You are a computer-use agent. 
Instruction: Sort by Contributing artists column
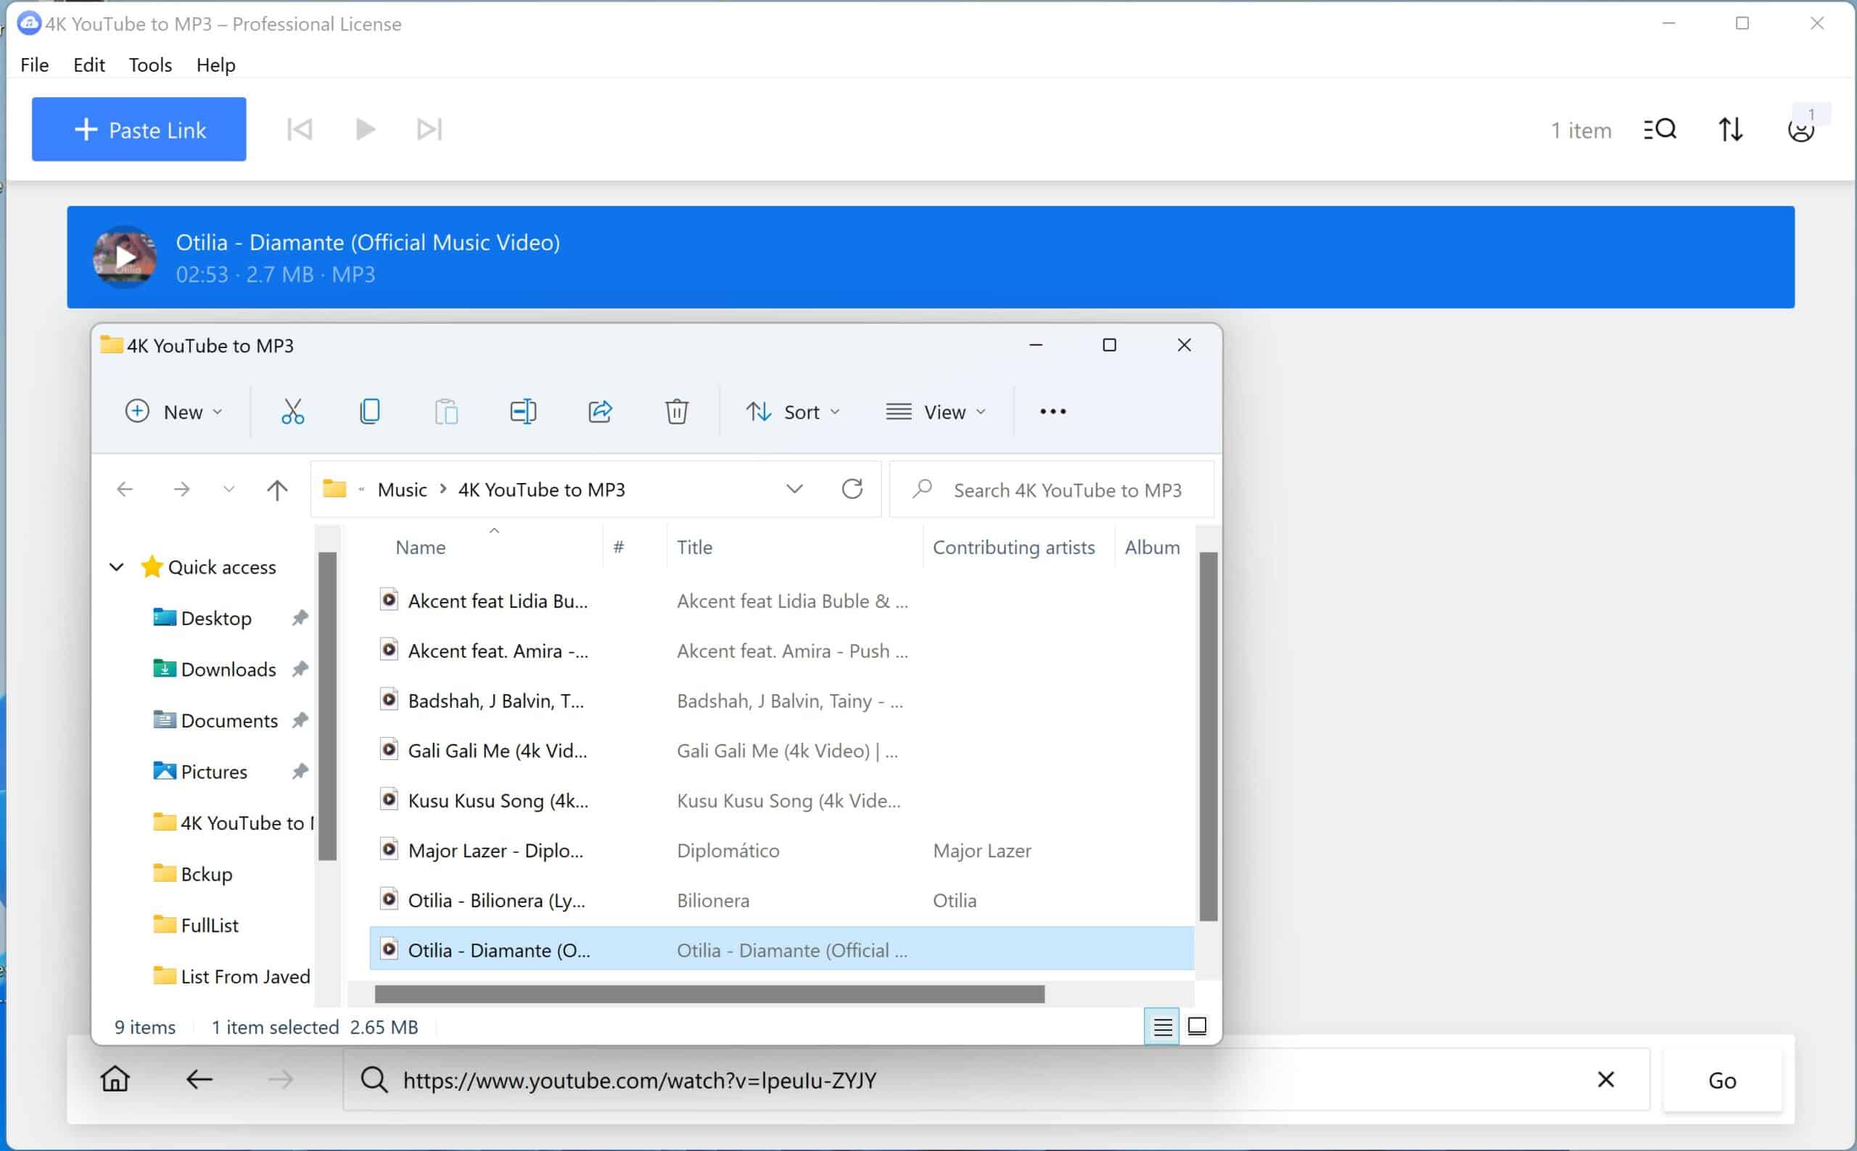pos(1013,548)
